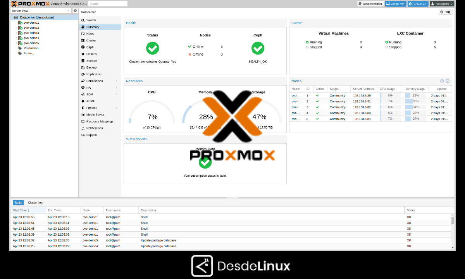The image size is (465, 279).
Task: Switch to the Cluster log tab
Action: (35, 203)
